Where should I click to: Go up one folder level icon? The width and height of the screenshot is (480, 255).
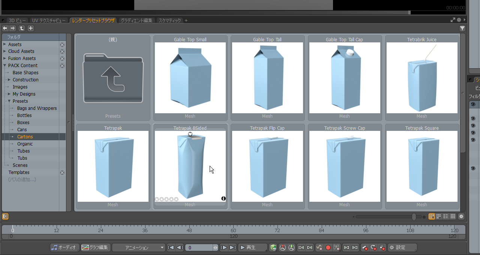click(22, 28)
